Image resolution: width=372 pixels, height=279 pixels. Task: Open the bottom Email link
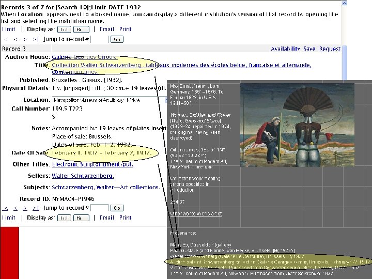click(x=107, y=218)
